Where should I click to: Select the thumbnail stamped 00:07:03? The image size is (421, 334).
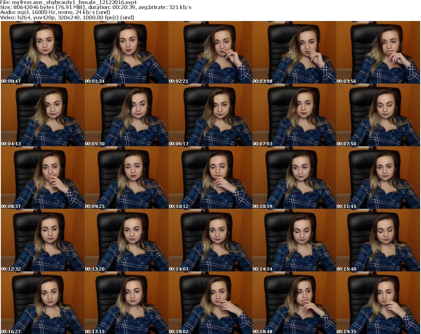(x=294, y=115)
